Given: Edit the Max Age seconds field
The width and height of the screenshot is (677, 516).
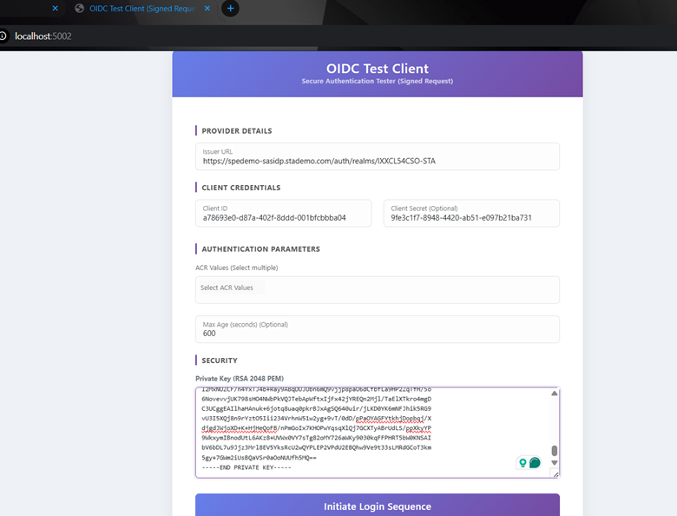Looking at the screenshot, I should [x=378, y=329].
